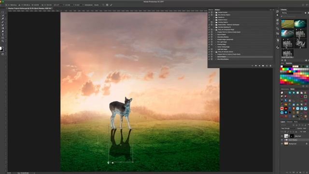Add a layer style with fx icon
Image resolution: width=309 pixels, height=174 pixels.
coord(291,173)
